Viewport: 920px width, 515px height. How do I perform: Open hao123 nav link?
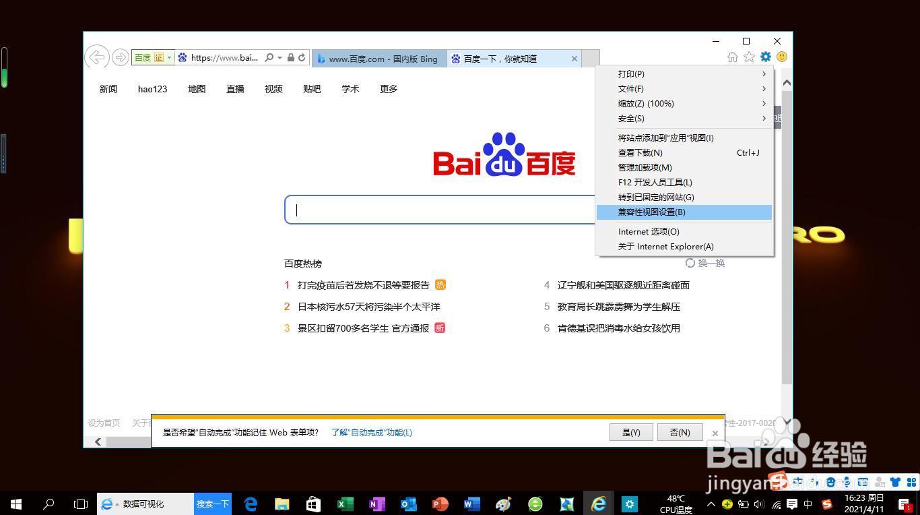click(152, 89)
